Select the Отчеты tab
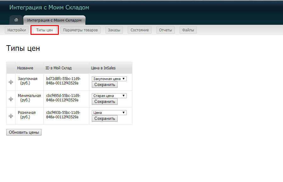This screenshot has width=283, height=182. [165, 30]
